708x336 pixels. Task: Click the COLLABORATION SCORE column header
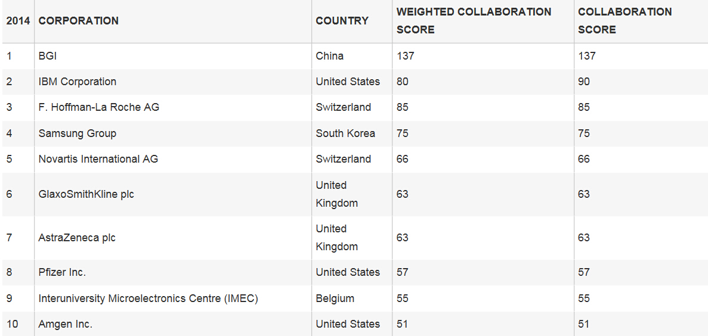(625, 21)
